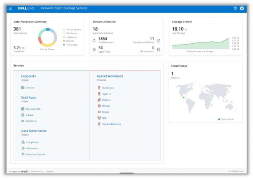The image size is (253, 179).
Task: Click the Federated Search magnifier icon
Action: [x=23, y=154]
